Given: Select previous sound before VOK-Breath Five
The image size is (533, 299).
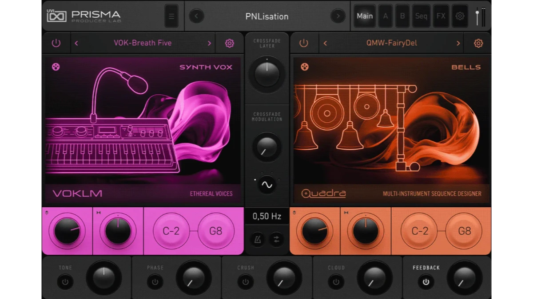Looking at the screenshot, I should click(76, 43).
